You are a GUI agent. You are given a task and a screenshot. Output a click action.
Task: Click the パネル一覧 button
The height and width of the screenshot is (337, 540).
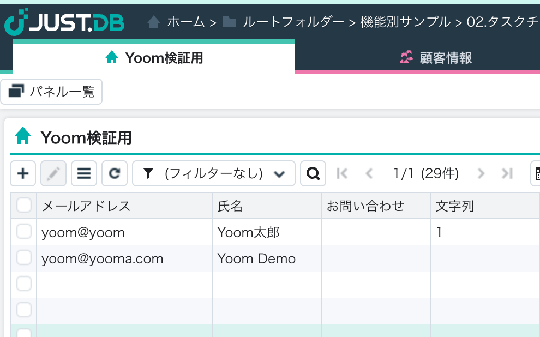(x=52, y=91)
